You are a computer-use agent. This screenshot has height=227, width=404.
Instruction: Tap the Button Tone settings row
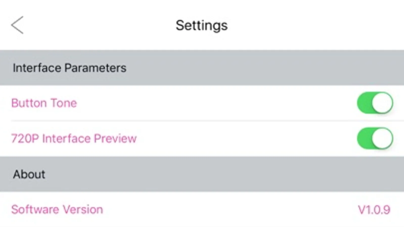202,103
